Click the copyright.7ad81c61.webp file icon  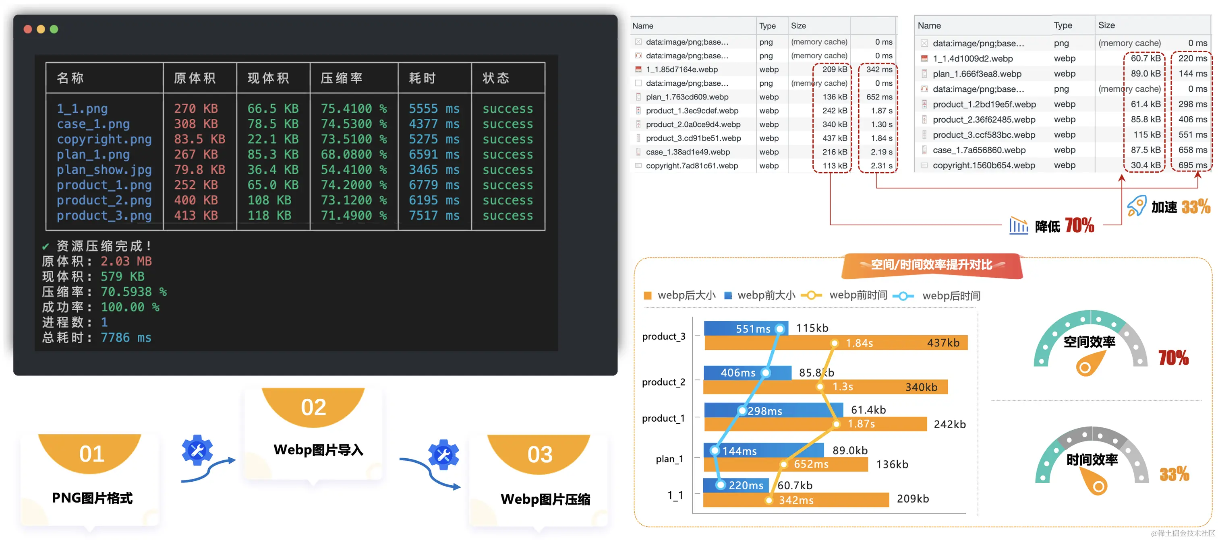[x=638, y=166]
